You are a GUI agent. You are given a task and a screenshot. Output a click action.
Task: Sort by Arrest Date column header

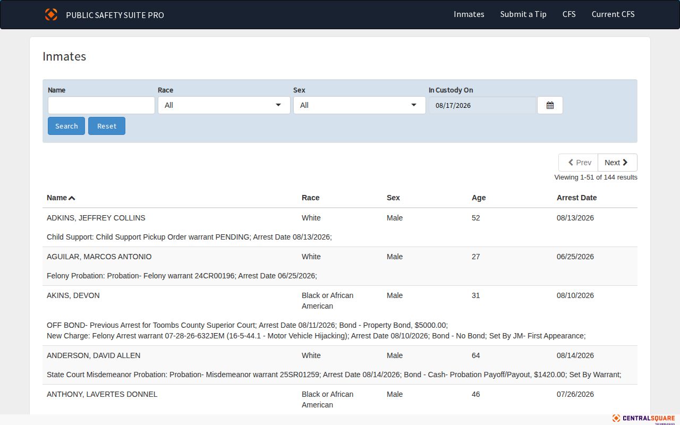576,198
